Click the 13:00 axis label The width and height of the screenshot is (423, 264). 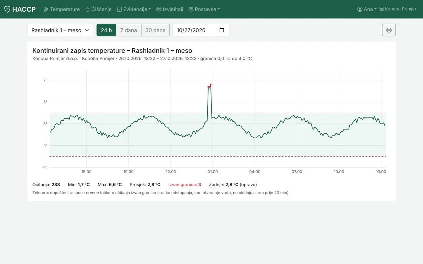[381, 172]
